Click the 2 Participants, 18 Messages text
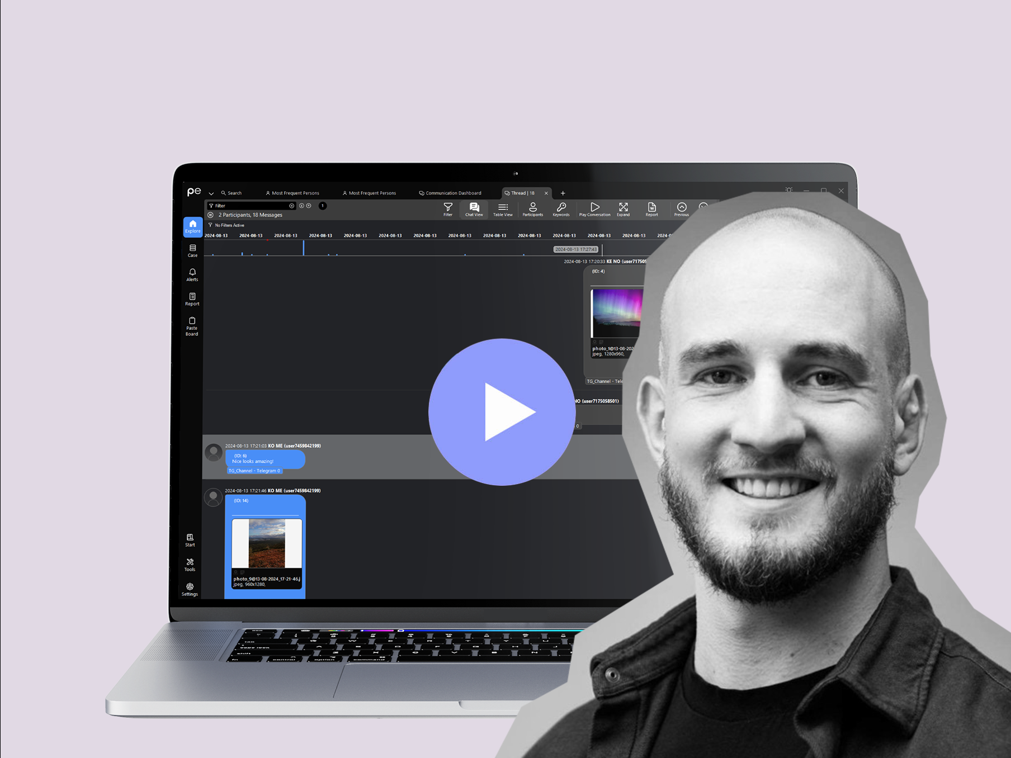The height and width of the screenshot is (758, 1011). [251, 215]
